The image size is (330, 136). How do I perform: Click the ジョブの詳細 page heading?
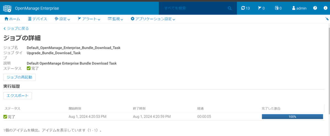(22, 38)
